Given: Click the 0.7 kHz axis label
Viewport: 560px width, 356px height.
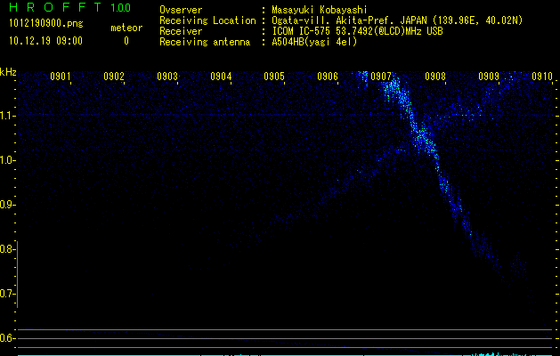Looking at the screenshot, I should tap(6, 294).
